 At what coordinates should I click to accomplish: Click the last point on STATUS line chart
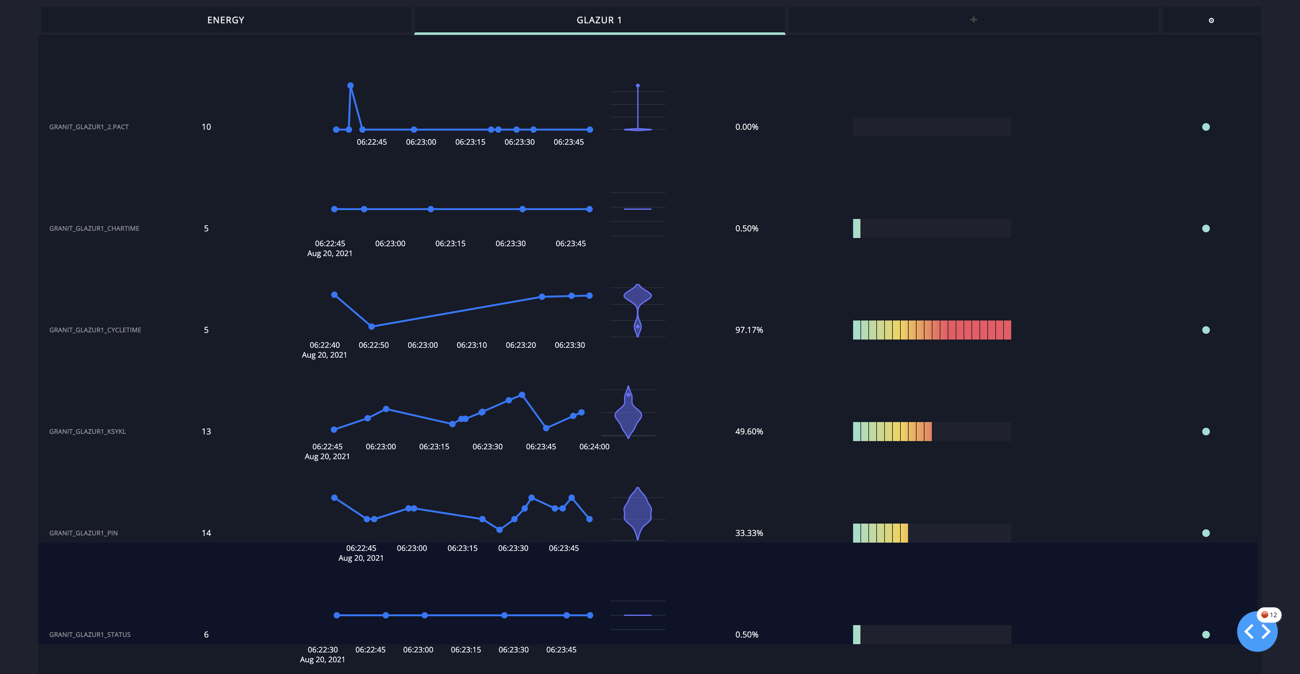[x=590, y=615]
